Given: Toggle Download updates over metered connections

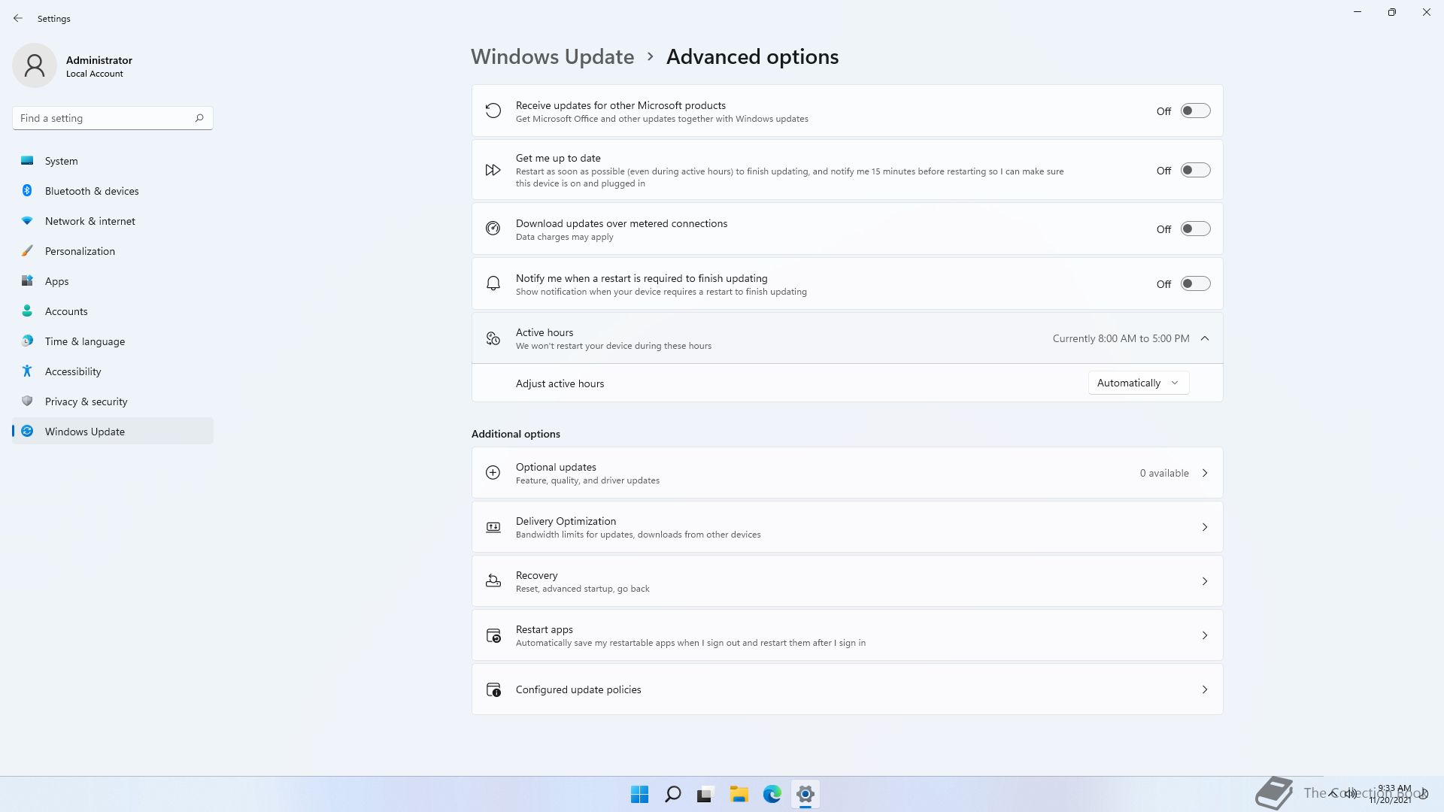Looking at the screenshot, I should pyautogui.click(x=1195, y=229).
